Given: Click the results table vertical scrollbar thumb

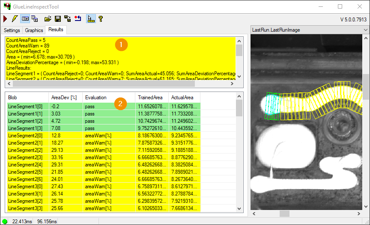Looking at the screenshot, I should pyautogui.click(x=239, y=108).
